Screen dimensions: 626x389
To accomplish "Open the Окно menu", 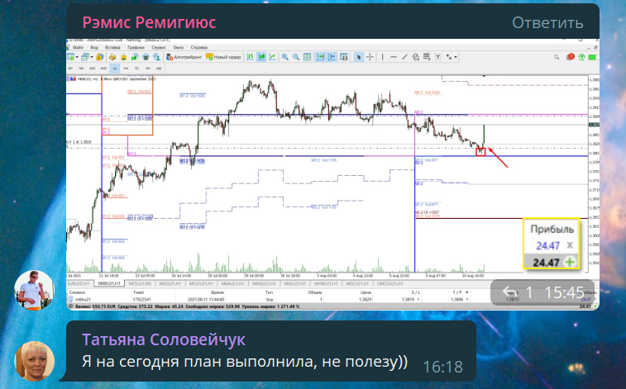I will (179, 47).
